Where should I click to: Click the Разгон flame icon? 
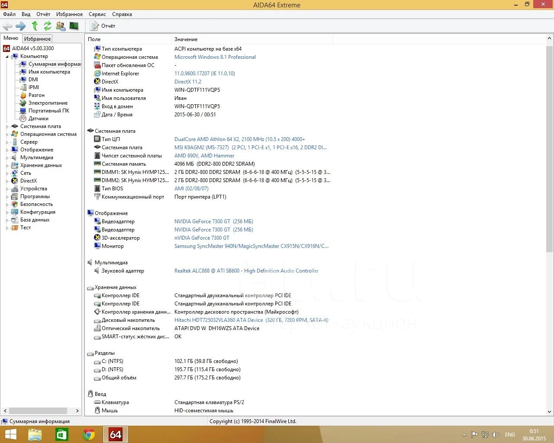(x=23, y=95)
